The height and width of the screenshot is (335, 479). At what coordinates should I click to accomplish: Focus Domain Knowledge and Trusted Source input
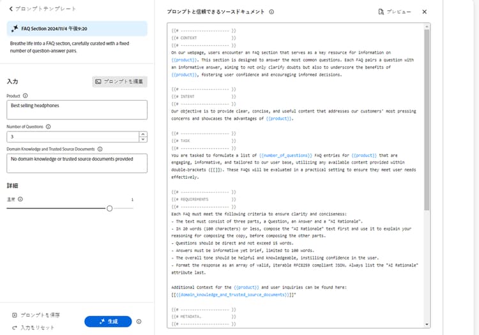point(77,163)
